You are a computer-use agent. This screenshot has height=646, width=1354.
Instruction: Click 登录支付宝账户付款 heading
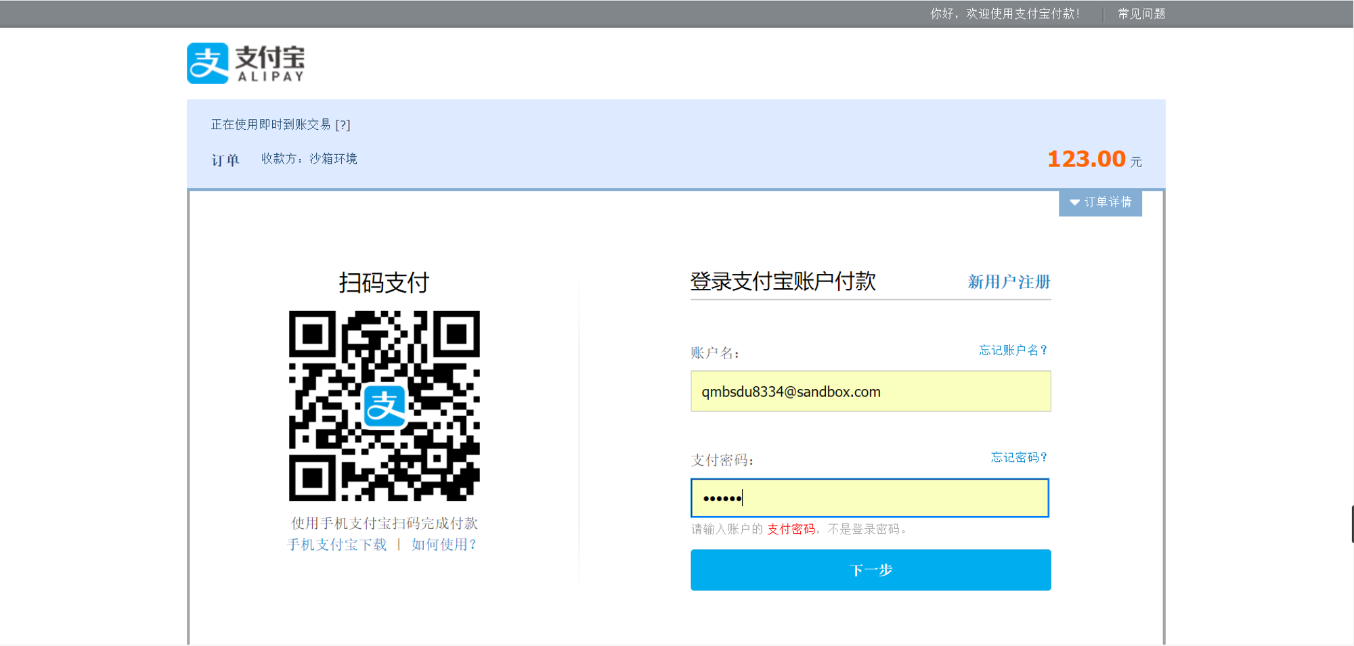(783, 281)
